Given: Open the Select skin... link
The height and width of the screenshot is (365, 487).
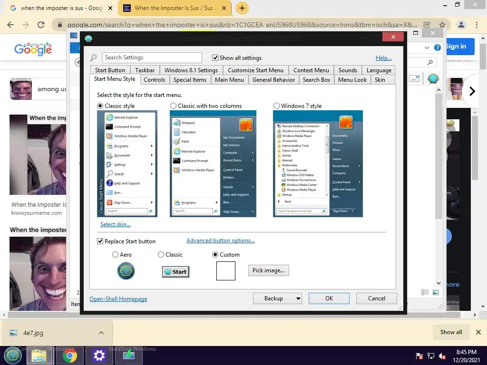Looking at the screenshot, I should (116, 224).
